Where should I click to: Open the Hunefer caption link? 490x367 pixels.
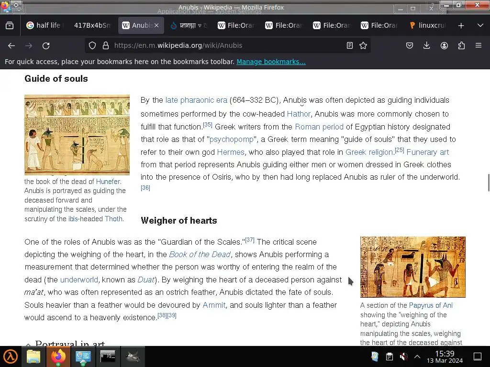pyautogui.click(x=108, y=181)
